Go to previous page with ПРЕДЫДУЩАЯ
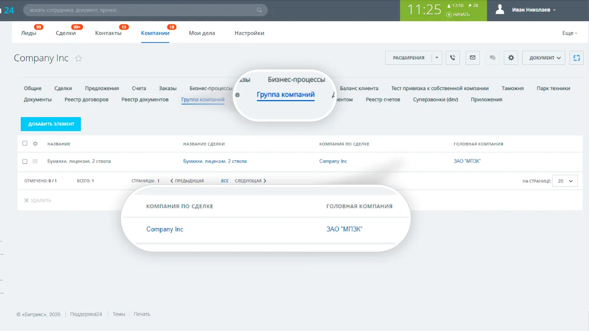 187,181
